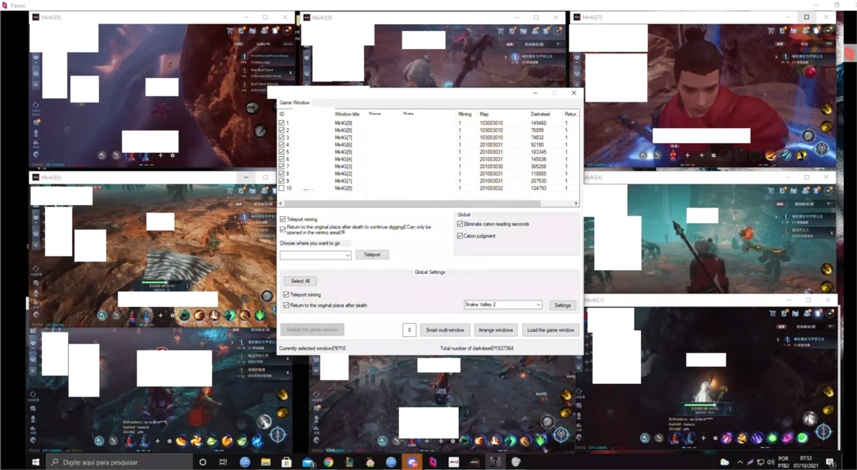Open Task View on taskbar

(x=223, y=462)
